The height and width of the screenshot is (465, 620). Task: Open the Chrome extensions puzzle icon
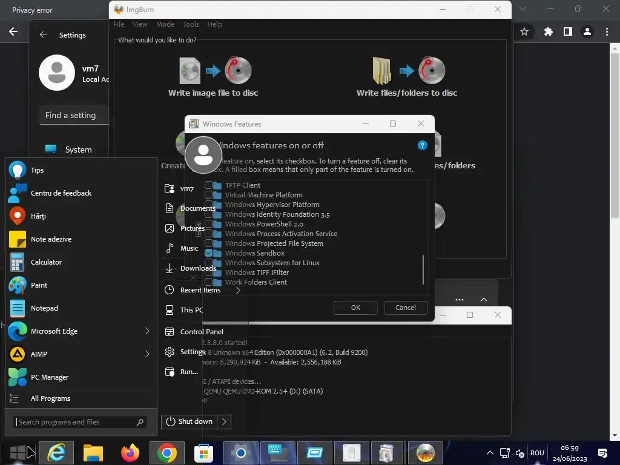(x=549, y=31)
